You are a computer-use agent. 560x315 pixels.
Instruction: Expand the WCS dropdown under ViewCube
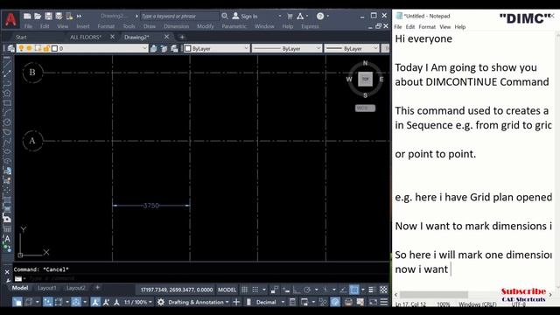365,108
